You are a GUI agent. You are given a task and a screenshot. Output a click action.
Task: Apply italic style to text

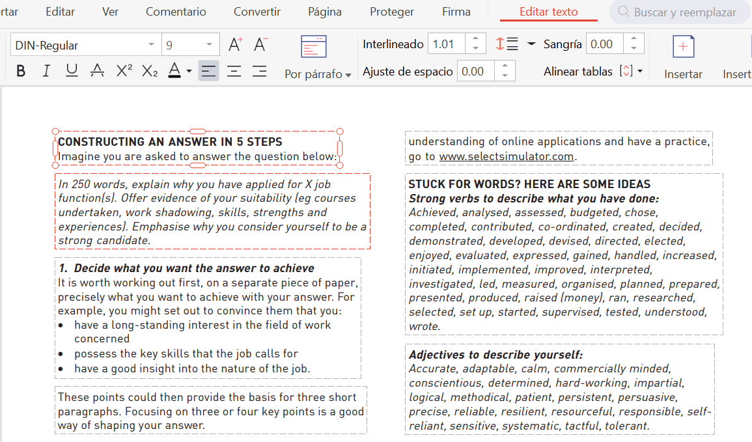coord(46,71)
